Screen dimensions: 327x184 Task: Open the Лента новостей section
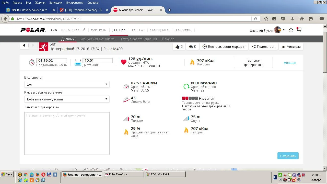pos(73,30)
